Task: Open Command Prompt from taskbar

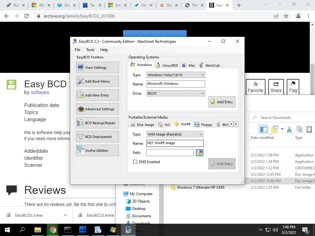Action: pos(68,230)
